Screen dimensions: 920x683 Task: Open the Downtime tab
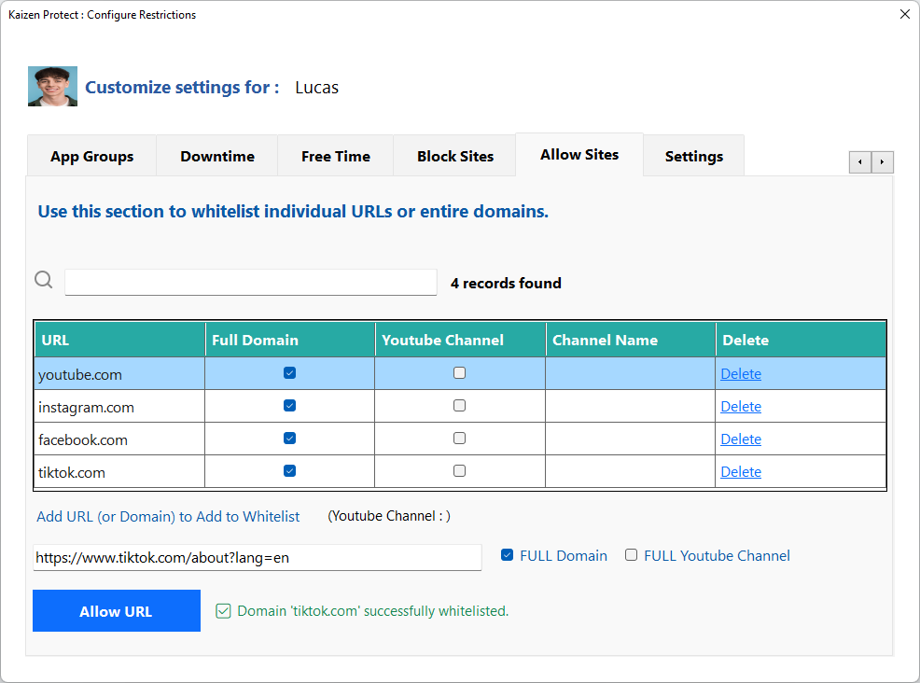click(217, 156)
